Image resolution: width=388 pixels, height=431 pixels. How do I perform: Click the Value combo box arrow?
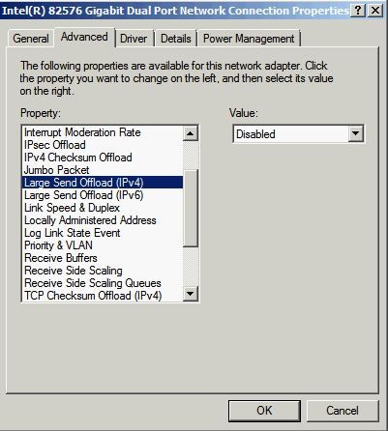(x=355, y=134)
